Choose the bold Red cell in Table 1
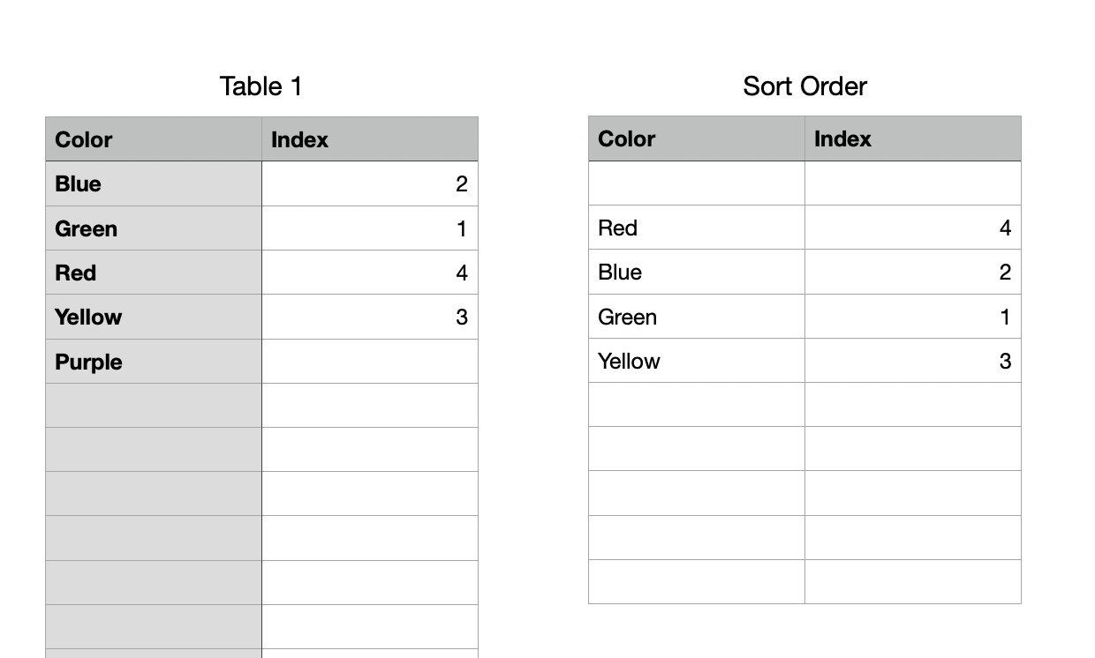 pos(153,273)
